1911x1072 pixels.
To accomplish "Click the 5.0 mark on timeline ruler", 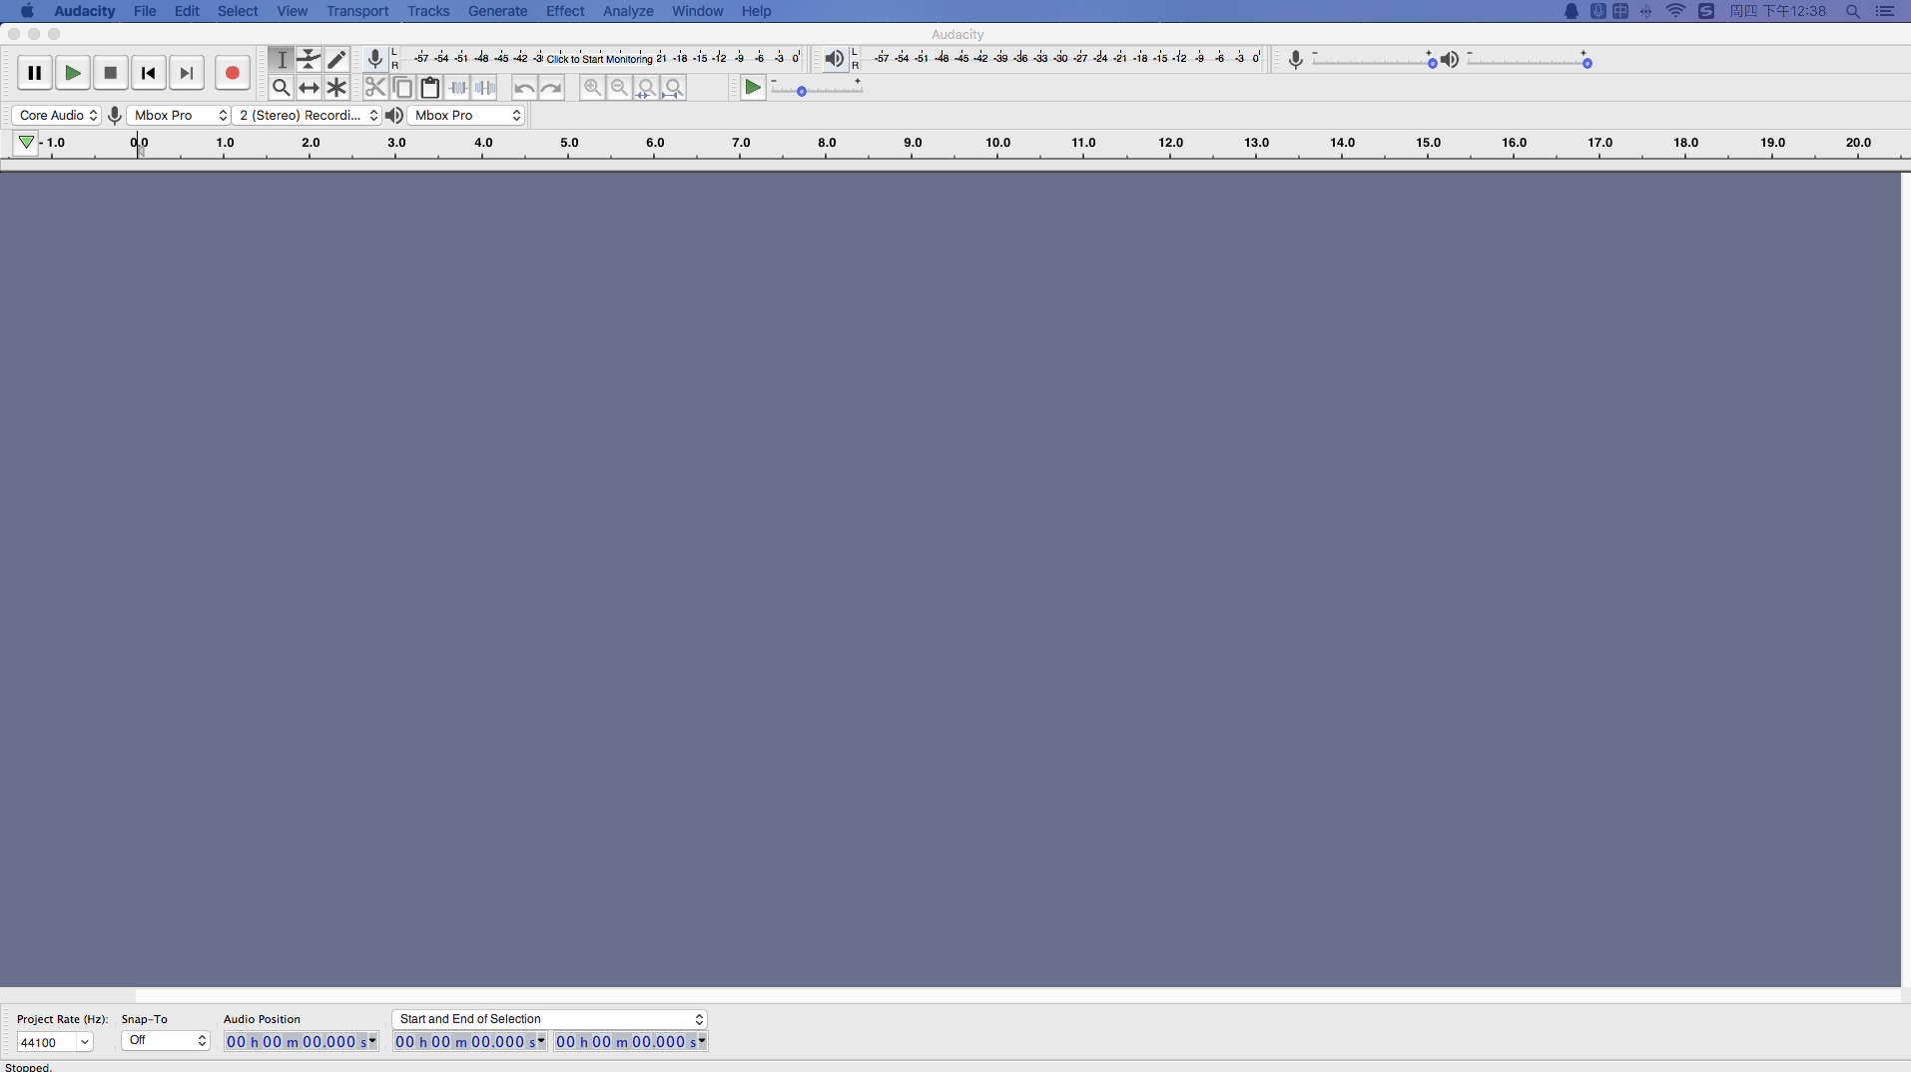I will click(x=569, y=143).
